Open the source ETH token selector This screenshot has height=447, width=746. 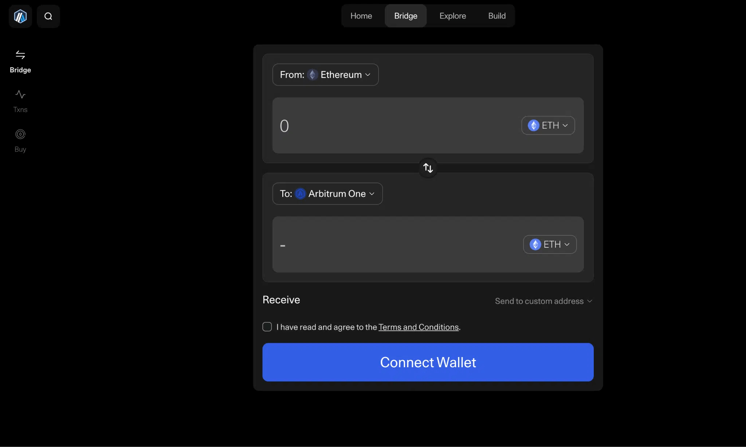(548, 125)
